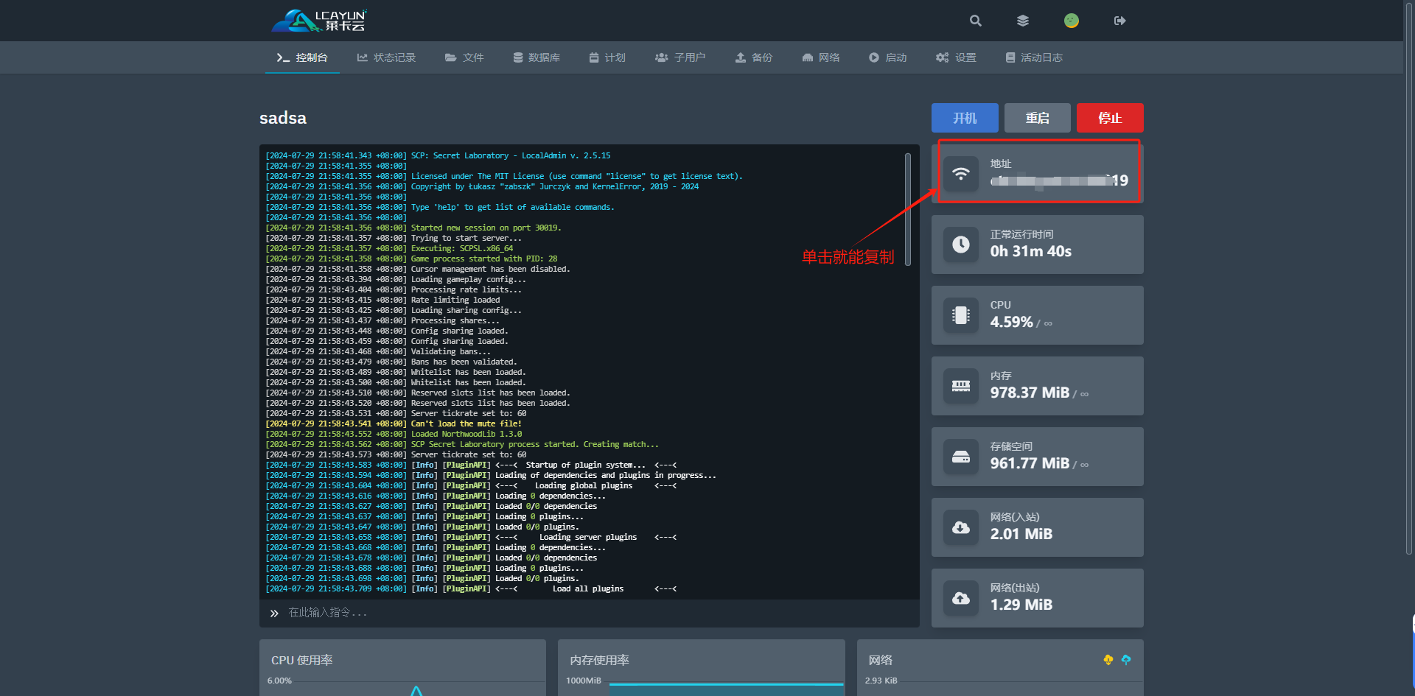Click the page vertical scrollbar
Viewport: 1415px width, 696px height.
pos(1409,278)
